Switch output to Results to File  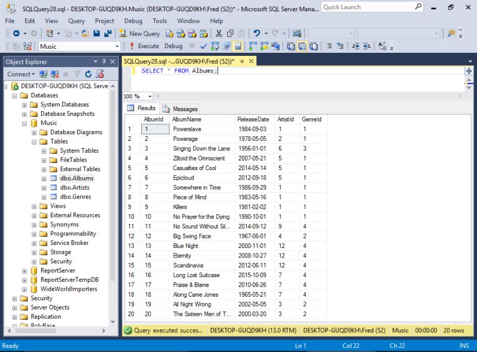[314, 46]
